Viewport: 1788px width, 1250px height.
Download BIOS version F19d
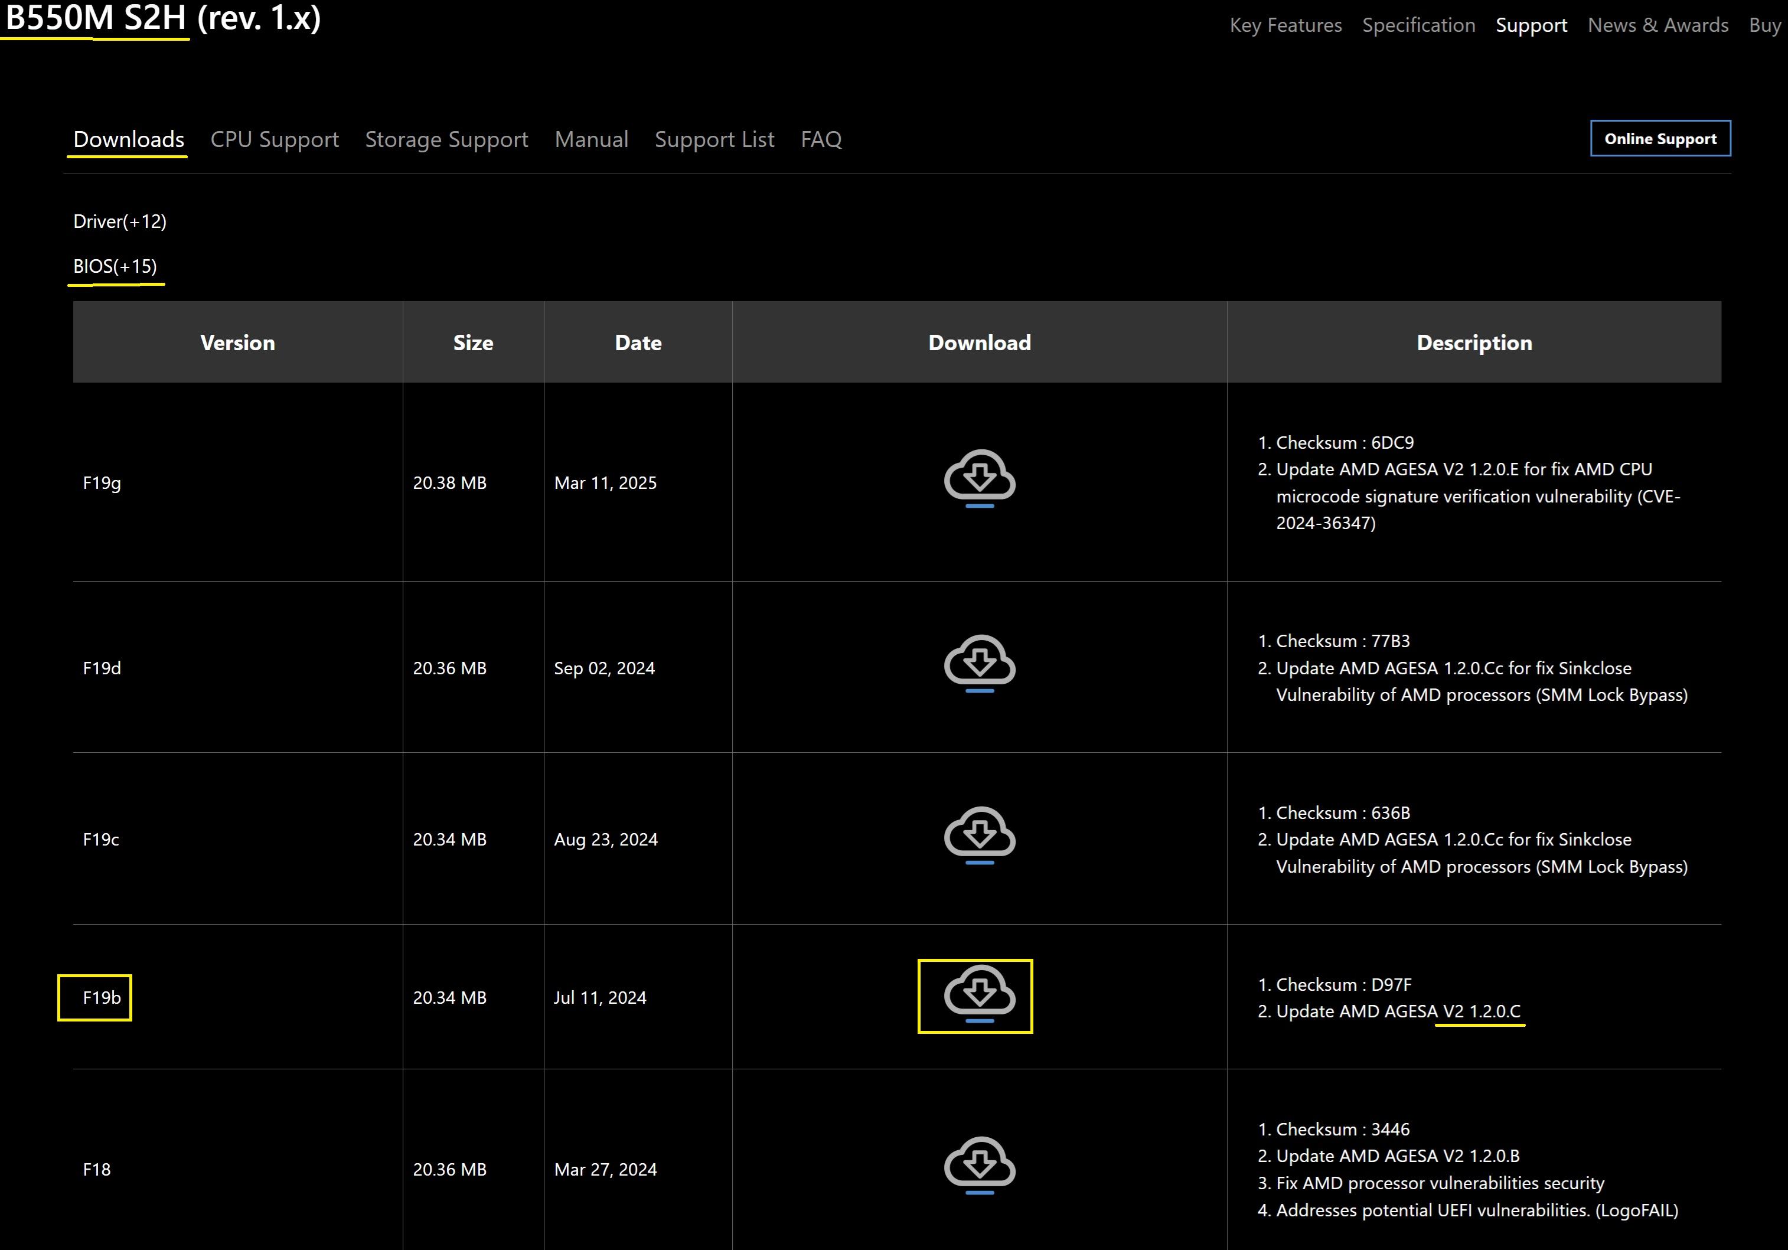pyautogui.click(x=979, y=662)
